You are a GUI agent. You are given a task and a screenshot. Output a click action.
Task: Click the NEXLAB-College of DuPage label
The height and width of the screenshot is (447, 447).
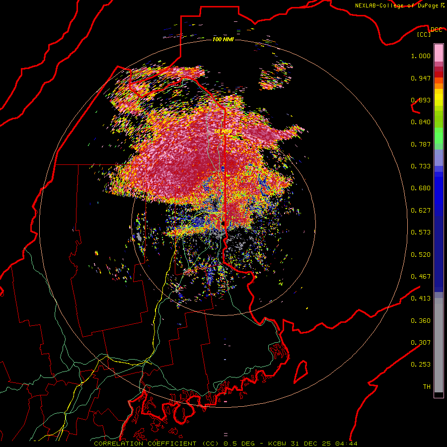tap(397, 5)
